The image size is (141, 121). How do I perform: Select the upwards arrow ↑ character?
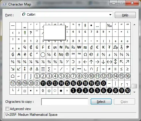[91, 62]
